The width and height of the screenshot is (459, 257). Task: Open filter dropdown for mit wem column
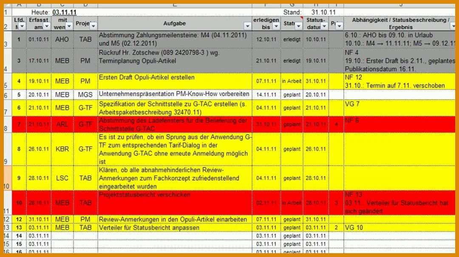pyautogui.click(x=69, y=27)
